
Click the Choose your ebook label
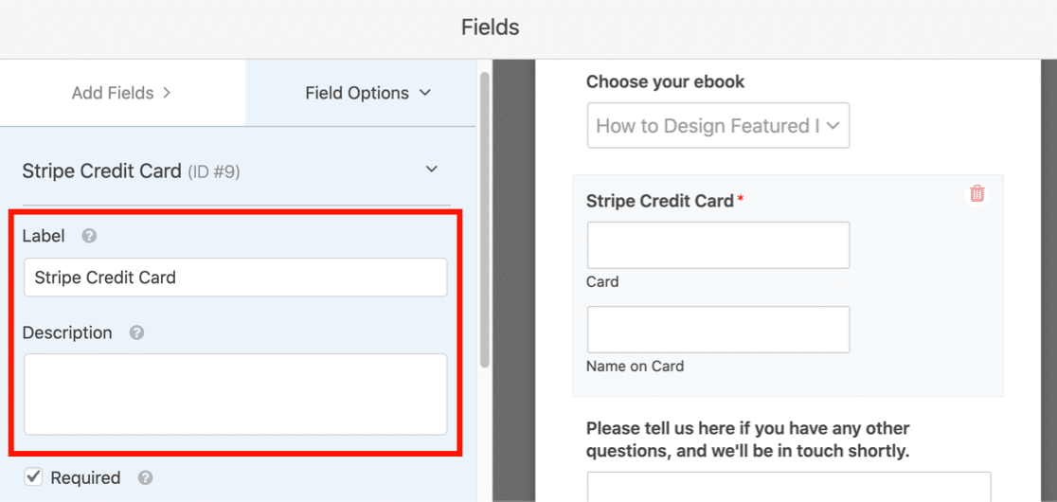[x=665, y=82]
